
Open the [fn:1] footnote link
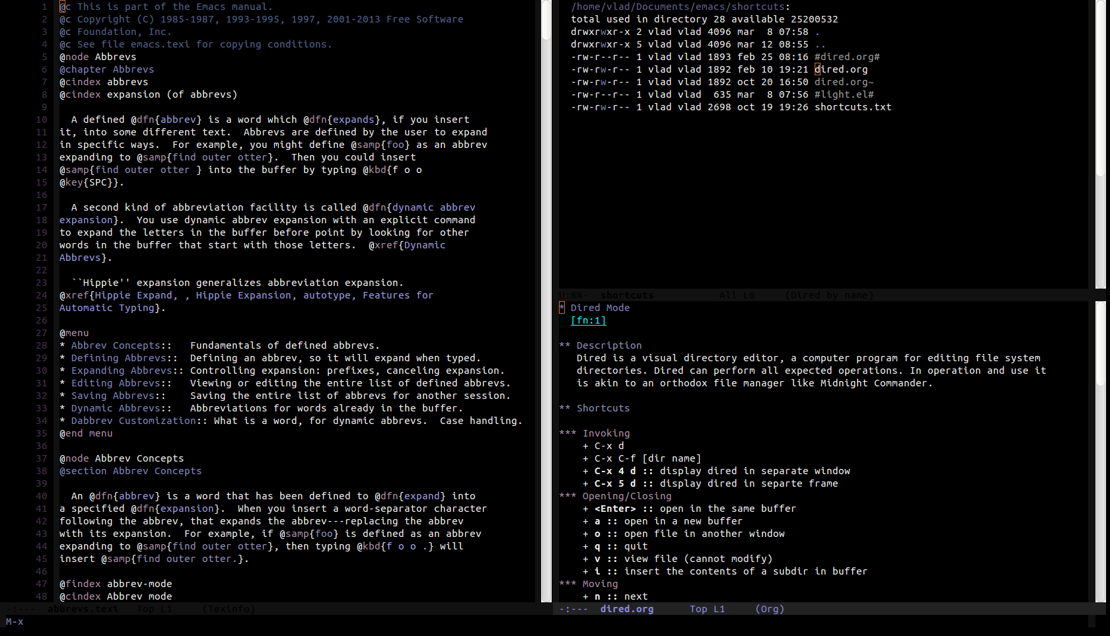(588, 320)
